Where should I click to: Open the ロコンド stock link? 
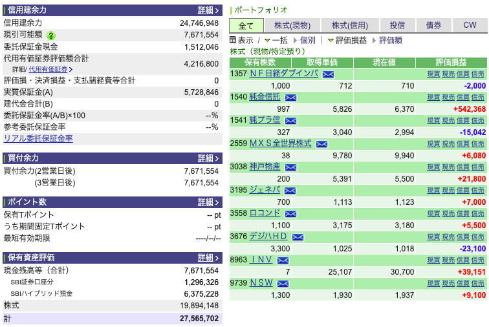(265, 213)
